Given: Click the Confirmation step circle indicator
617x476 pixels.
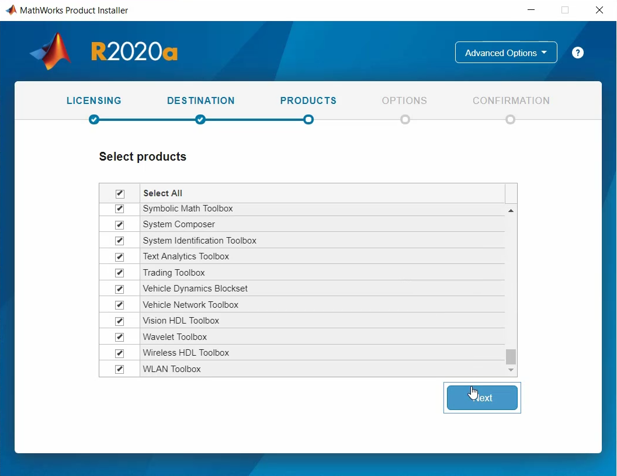Looking at the screenshot, I should [511, 120].
